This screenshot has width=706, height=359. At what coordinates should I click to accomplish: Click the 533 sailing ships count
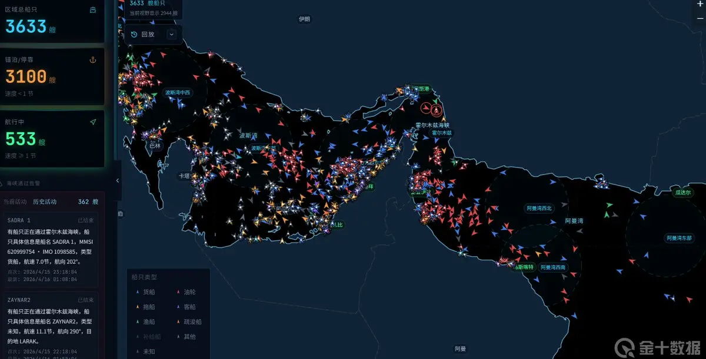(21, 139)
